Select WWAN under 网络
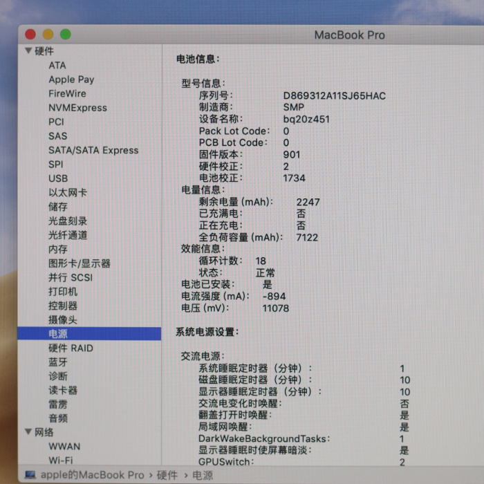Viewport: 484px width, 484px height. point(64,447)
